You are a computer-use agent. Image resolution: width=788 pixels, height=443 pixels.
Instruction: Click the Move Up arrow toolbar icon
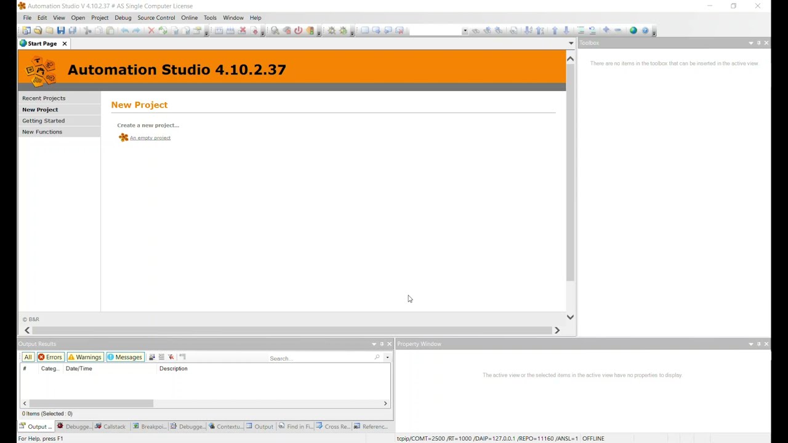tap(555, 30)
